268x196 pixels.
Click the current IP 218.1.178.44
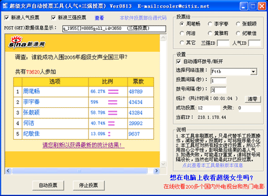[x=212, y=118]
